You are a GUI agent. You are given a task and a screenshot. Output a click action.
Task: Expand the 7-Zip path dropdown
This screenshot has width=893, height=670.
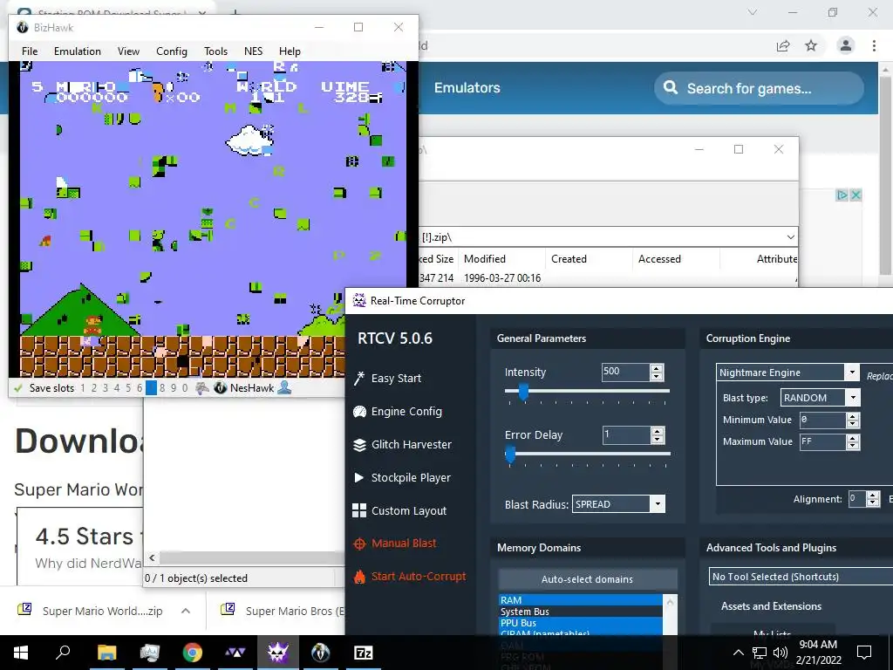790,237
